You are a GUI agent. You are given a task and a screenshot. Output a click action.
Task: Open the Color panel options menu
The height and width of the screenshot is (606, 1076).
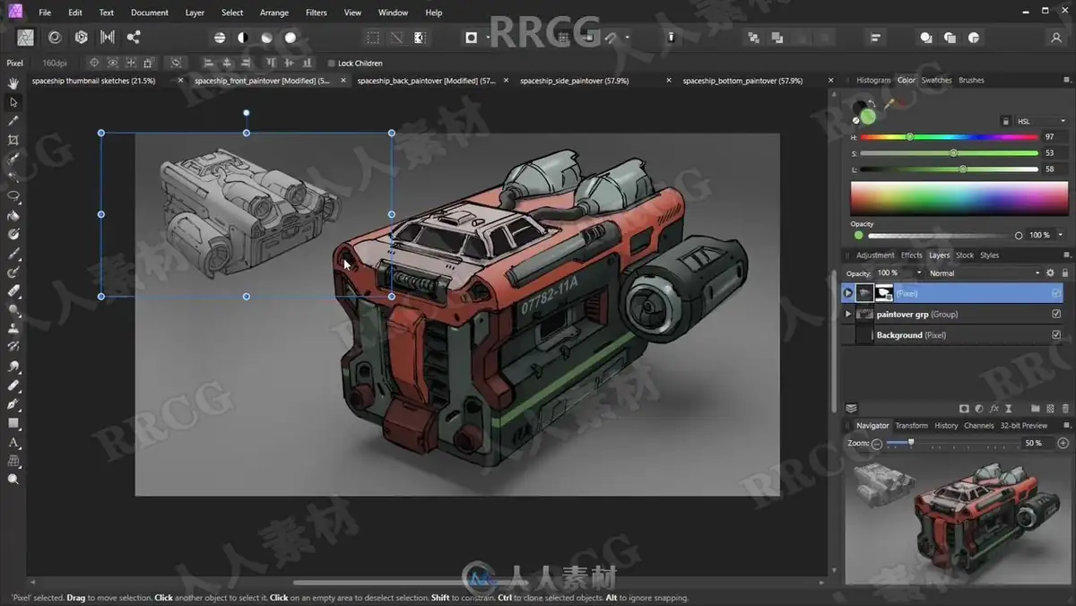point(1066,80)
